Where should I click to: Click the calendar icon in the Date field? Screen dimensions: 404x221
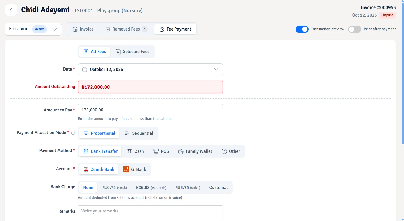click(x=85, y=70)
